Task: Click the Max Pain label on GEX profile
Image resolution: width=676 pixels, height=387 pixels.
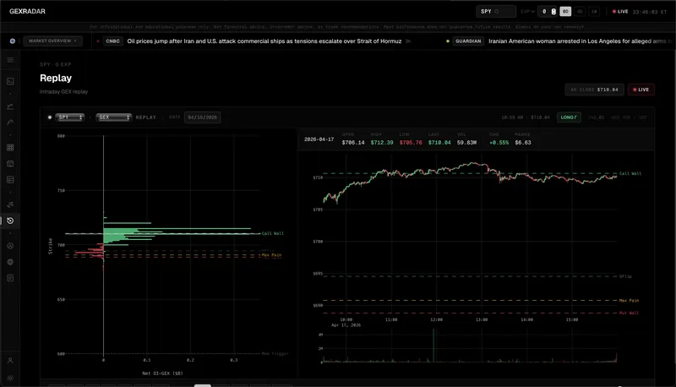Action: coord(271,255)
